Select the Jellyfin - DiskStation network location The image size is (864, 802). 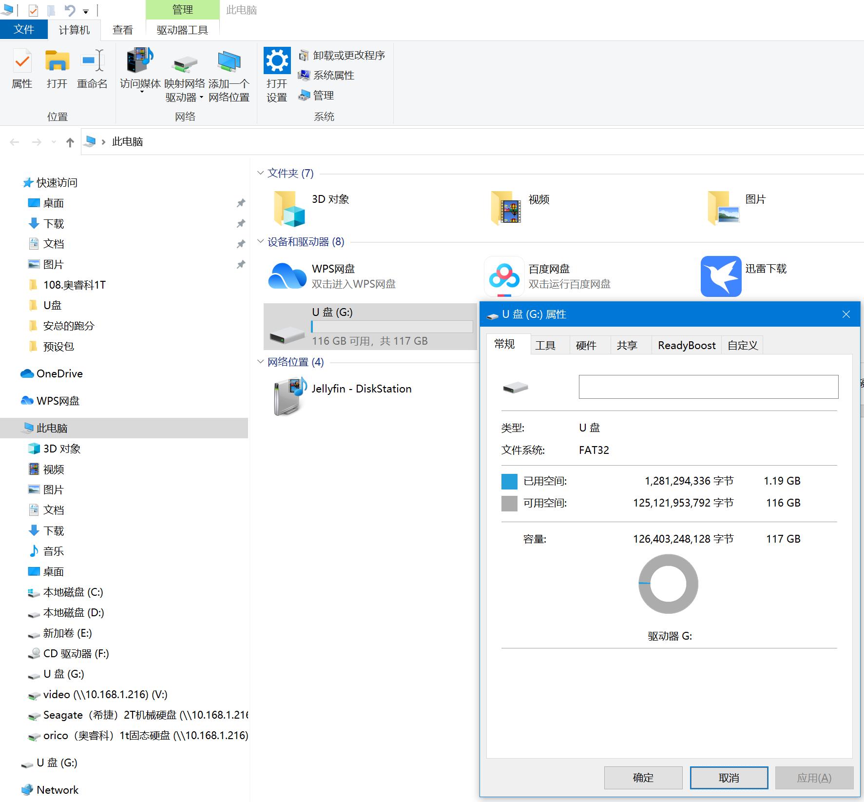pyautogui.click(x=343, y=396)
